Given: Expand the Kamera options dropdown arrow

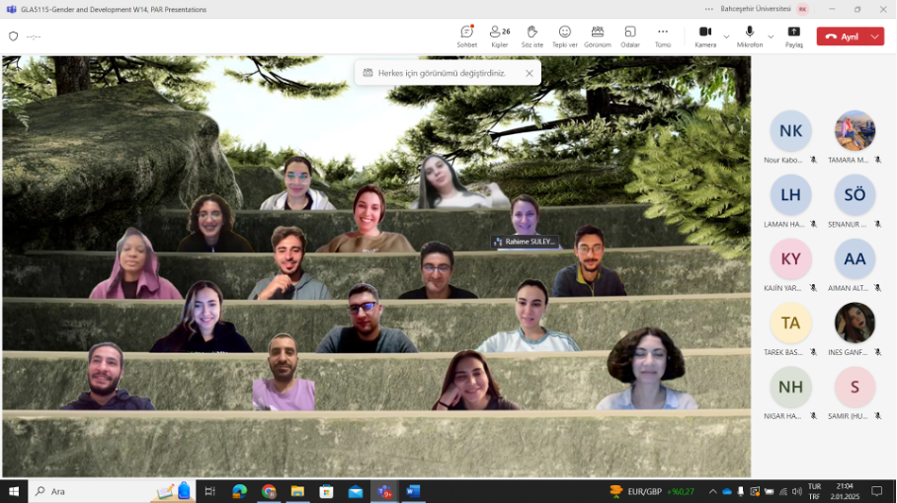Looking at the screenshot, I should point(727,36).
